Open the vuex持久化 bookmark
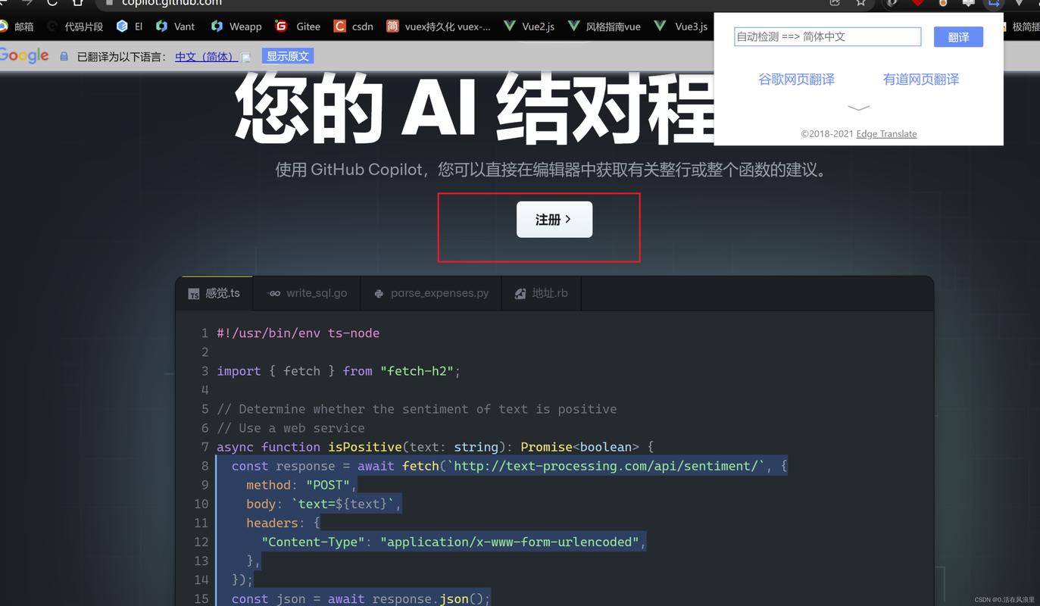This screenshot has height=606, width=1040. [438, 27]
